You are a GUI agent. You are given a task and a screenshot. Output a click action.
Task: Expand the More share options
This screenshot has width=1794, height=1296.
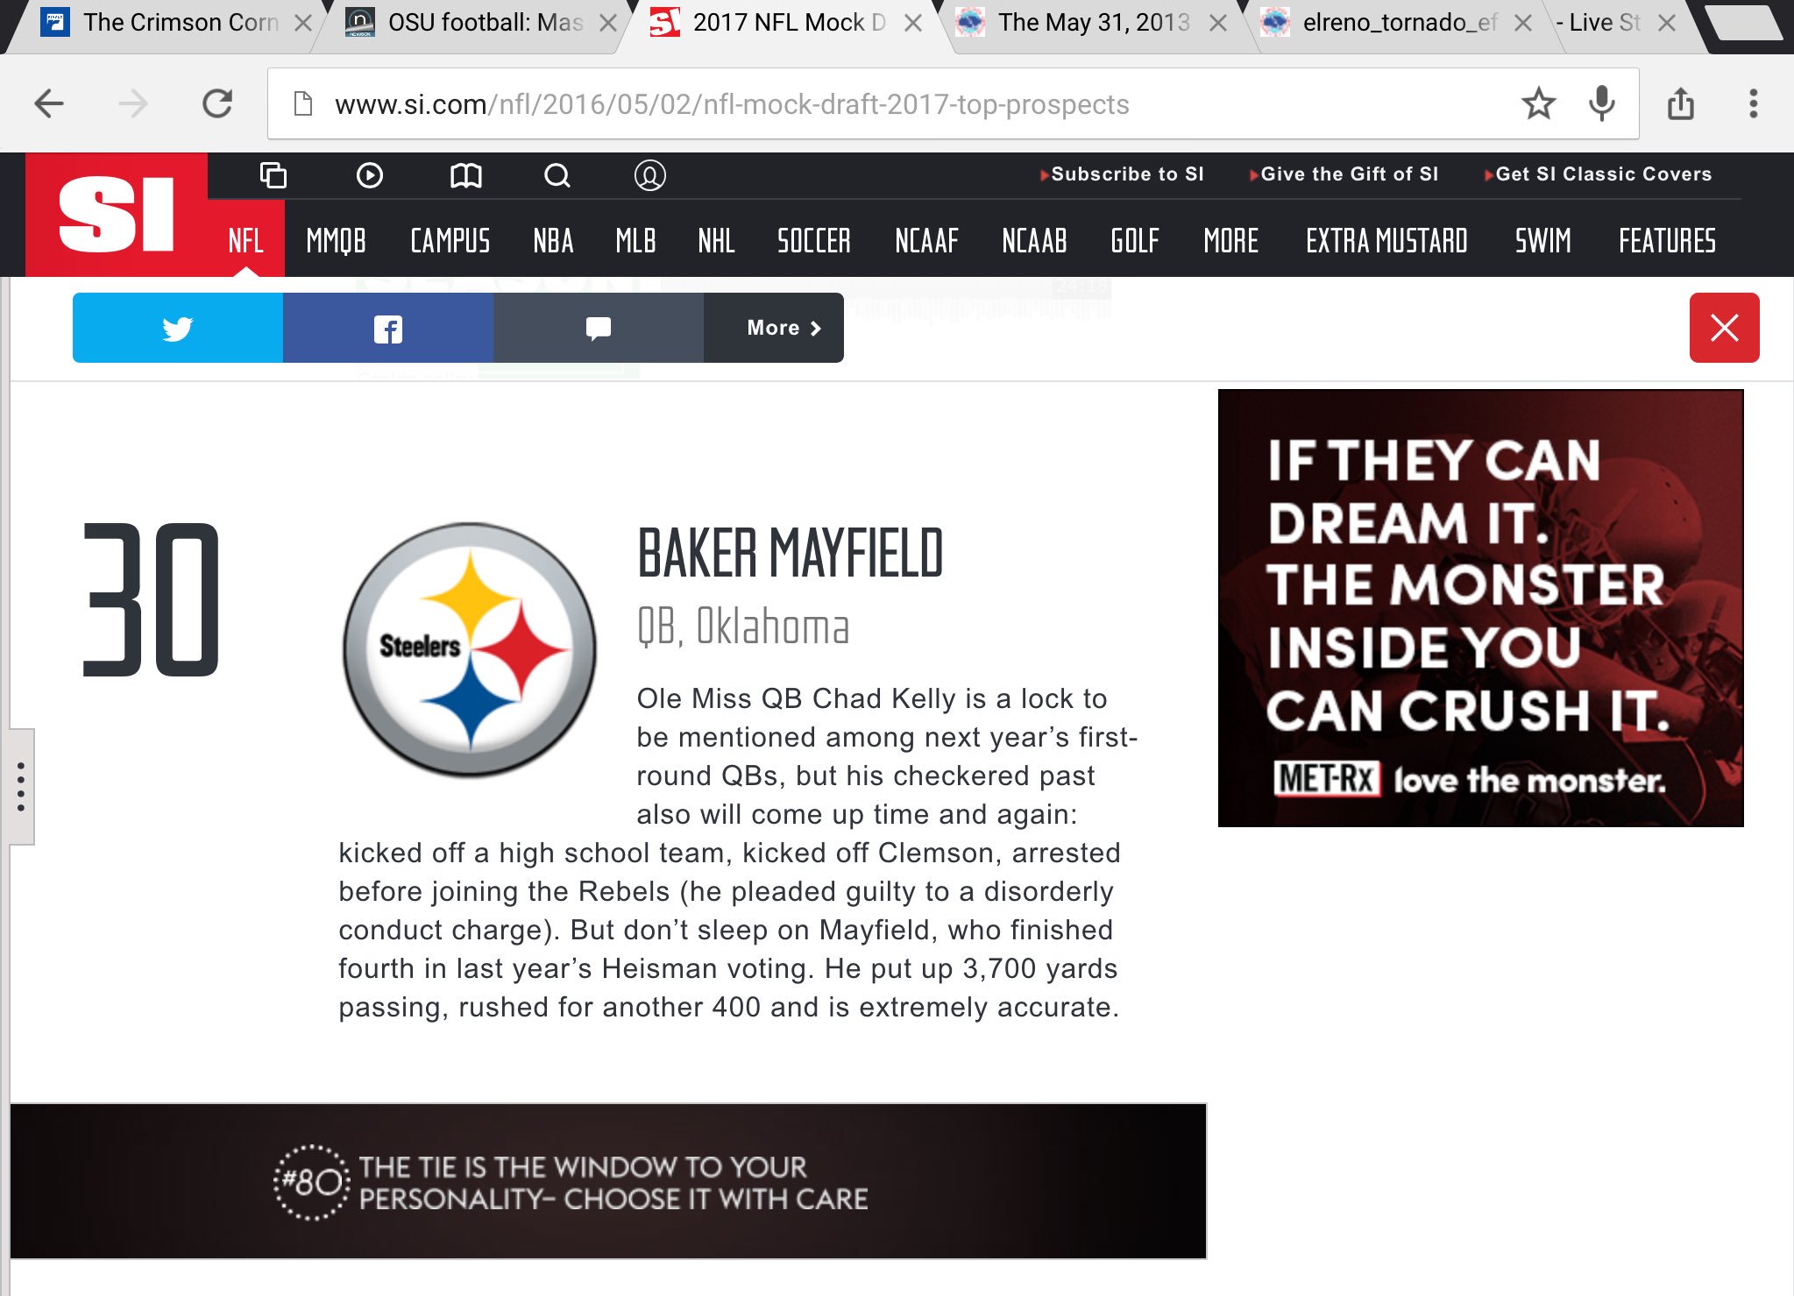[774, 328]
